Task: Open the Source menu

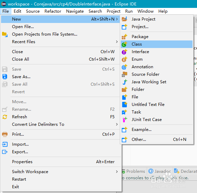Action: pos(33,11)
